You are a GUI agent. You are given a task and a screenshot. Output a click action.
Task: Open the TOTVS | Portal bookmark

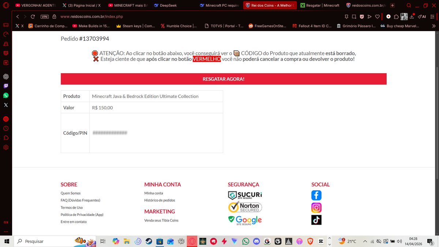click(x=224, y=26)
